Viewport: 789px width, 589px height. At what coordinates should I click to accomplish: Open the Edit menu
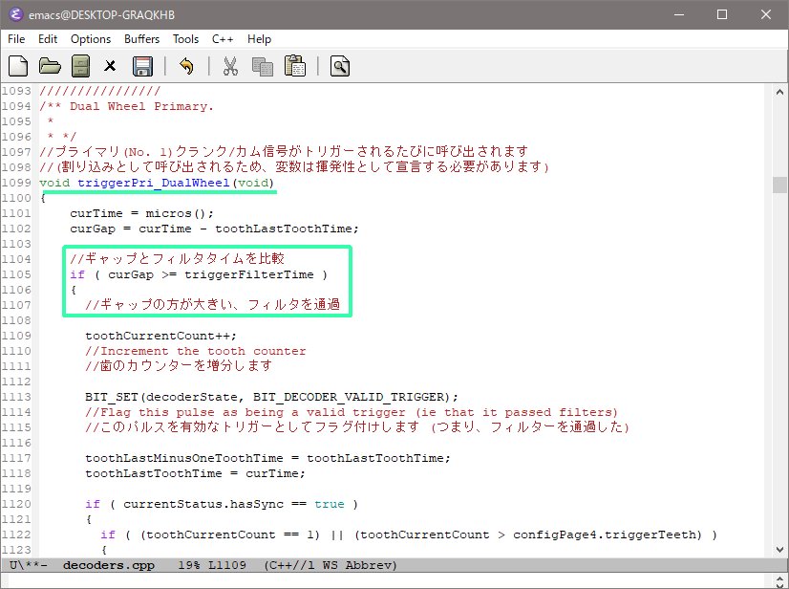coord(48,39)
